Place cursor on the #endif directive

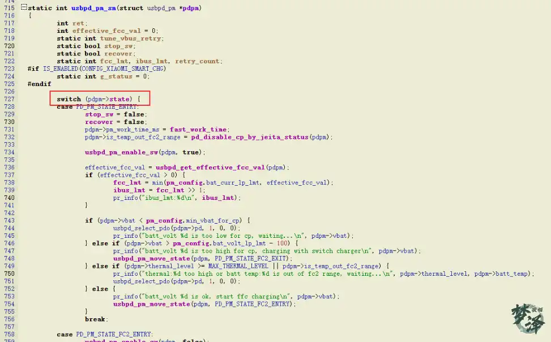[39, 84]
